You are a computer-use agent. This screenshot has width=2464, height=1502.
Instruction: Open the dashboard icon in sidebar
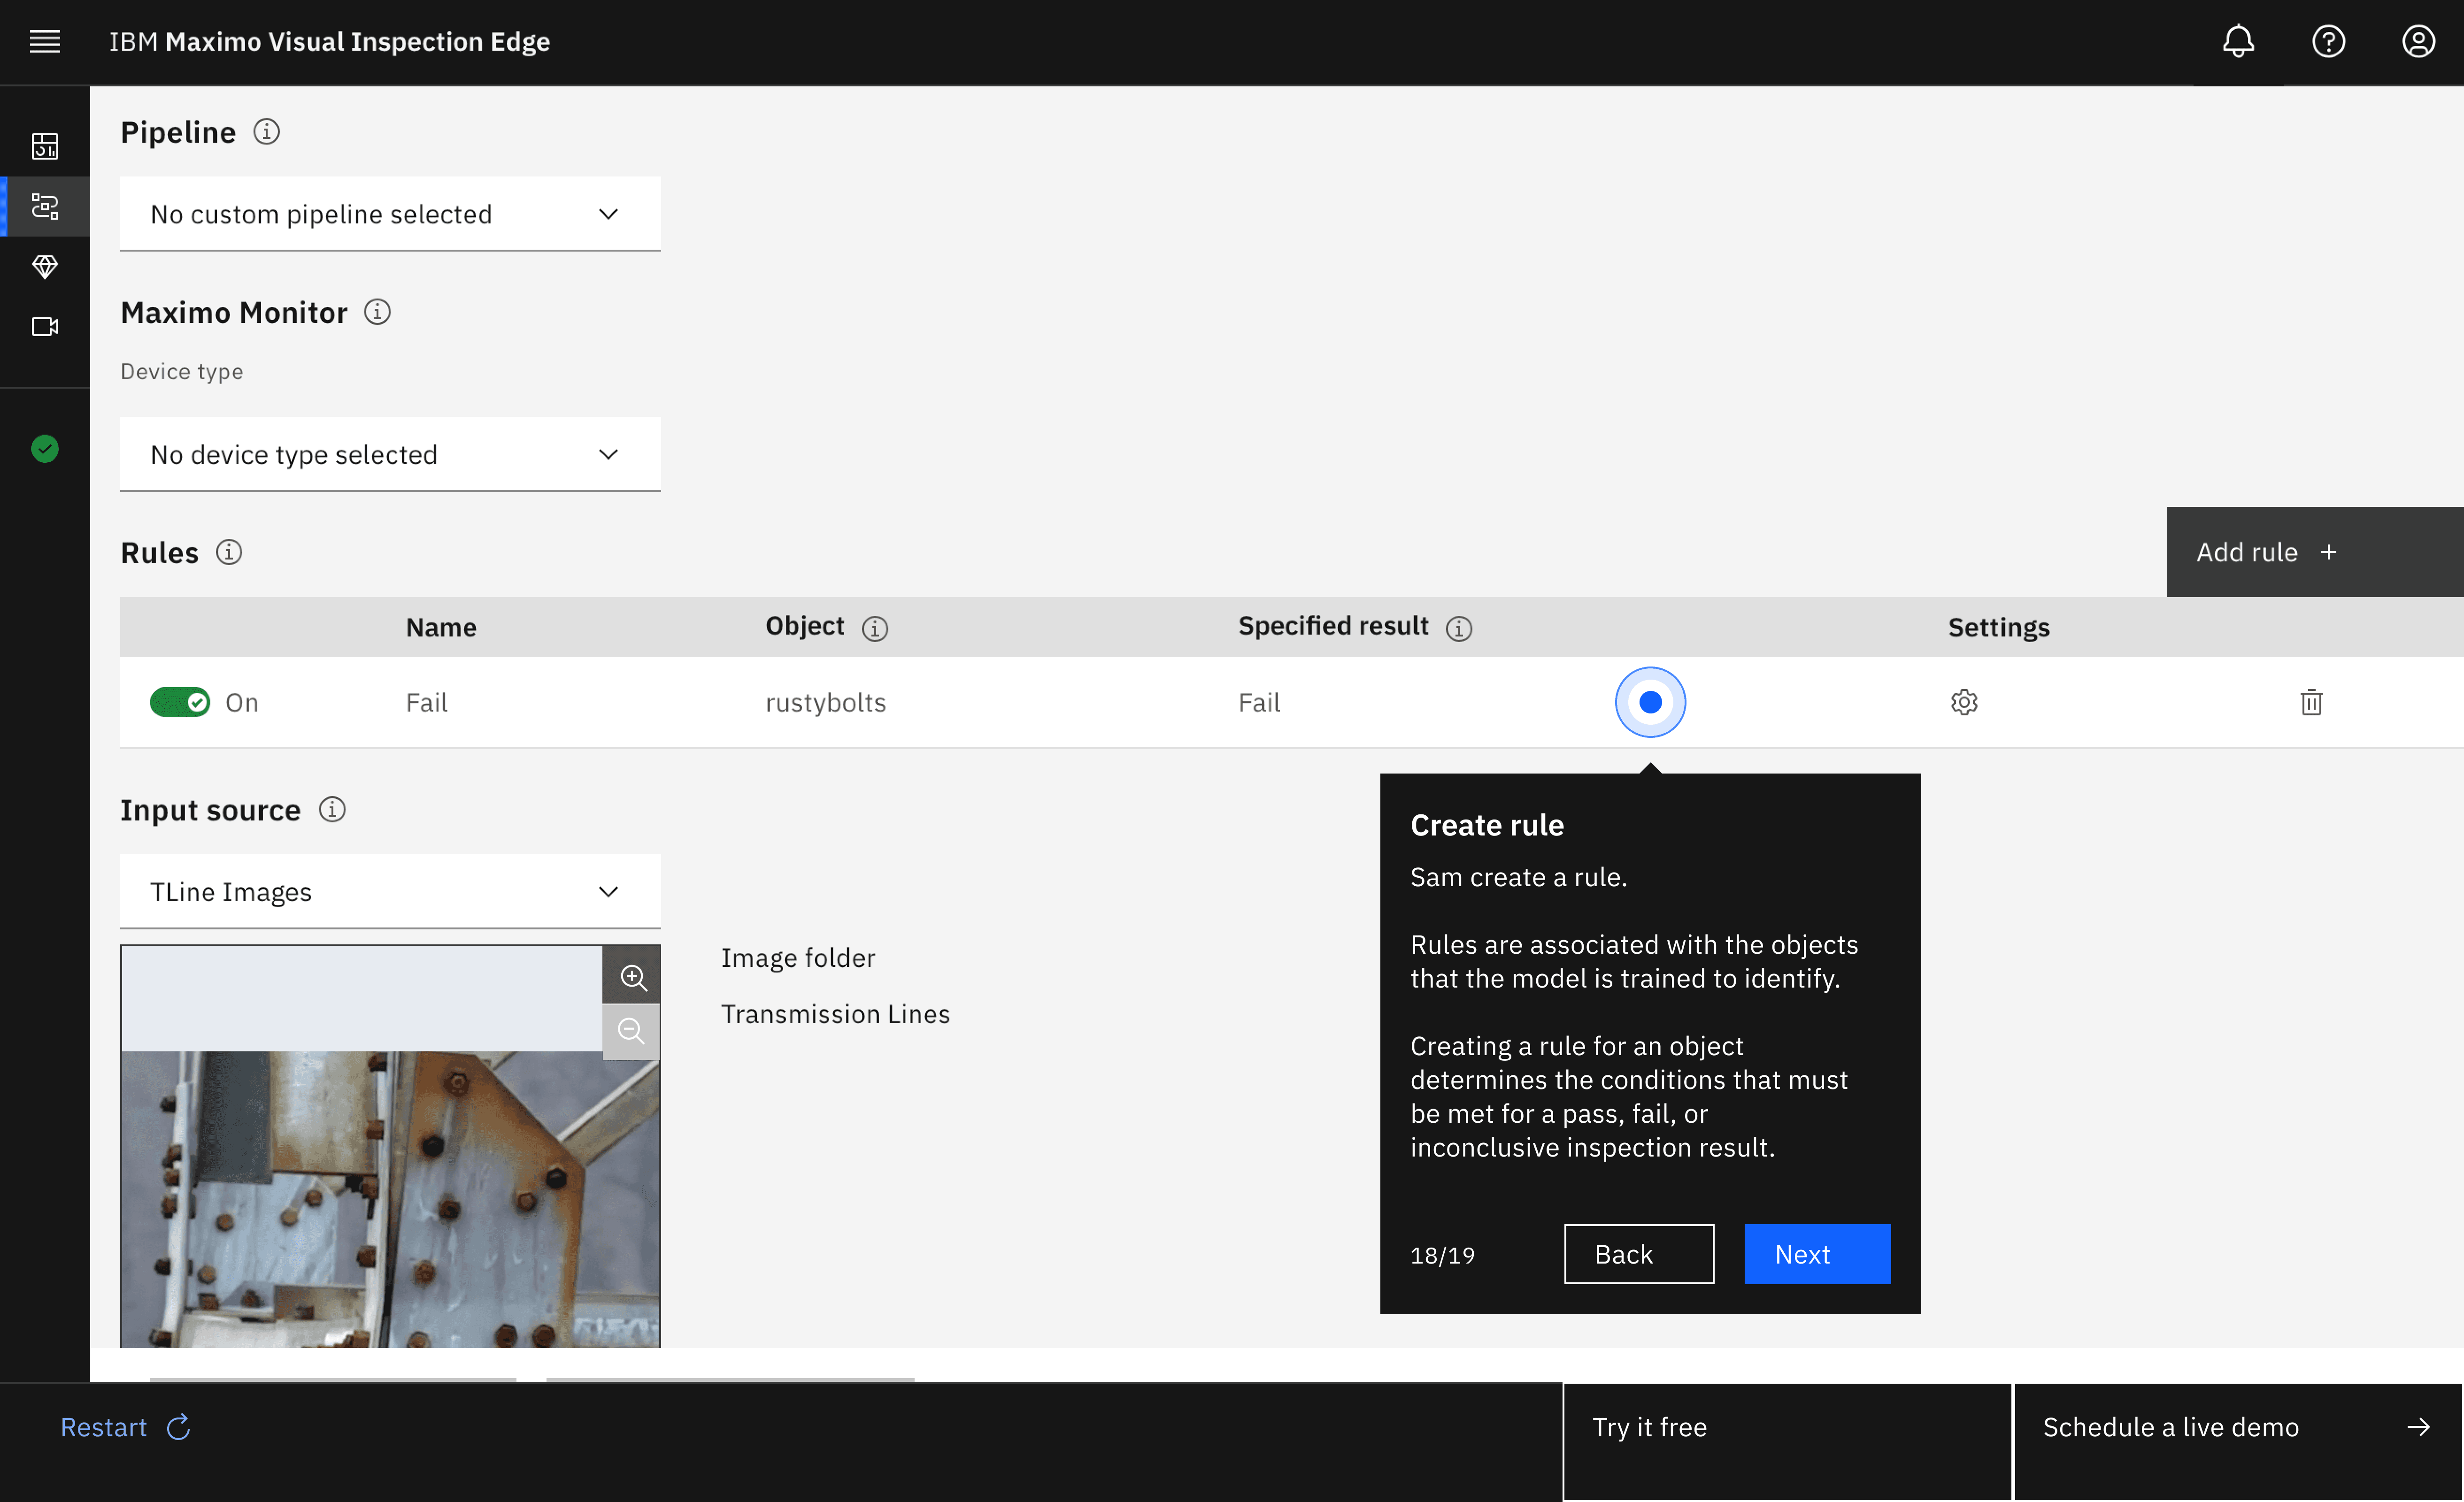[45, 146]
